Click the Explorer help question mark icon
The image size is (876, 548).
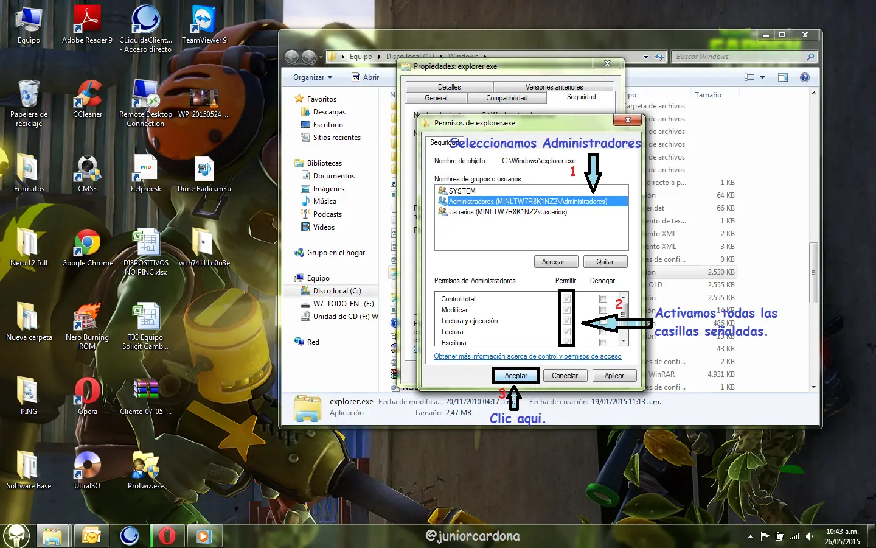(804, 77)
